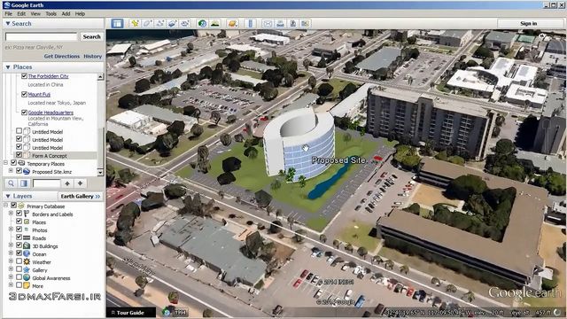This screenshot has height=319, width=567.
Task: Click the Proposed Site.kmz globe icon
Action: [x=27, y=172]
